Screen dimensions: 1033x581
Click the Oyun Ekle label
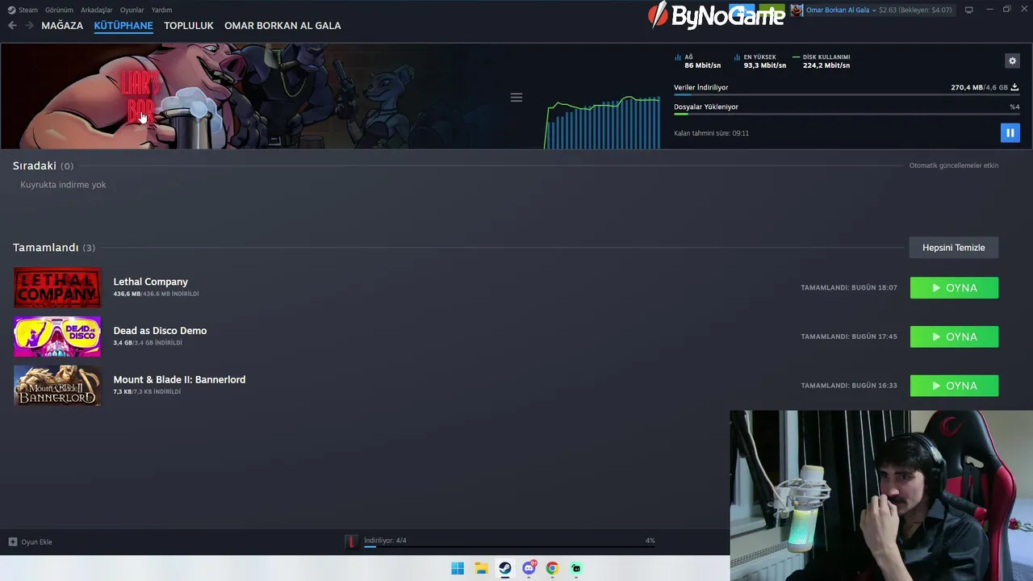pos(36,542)
